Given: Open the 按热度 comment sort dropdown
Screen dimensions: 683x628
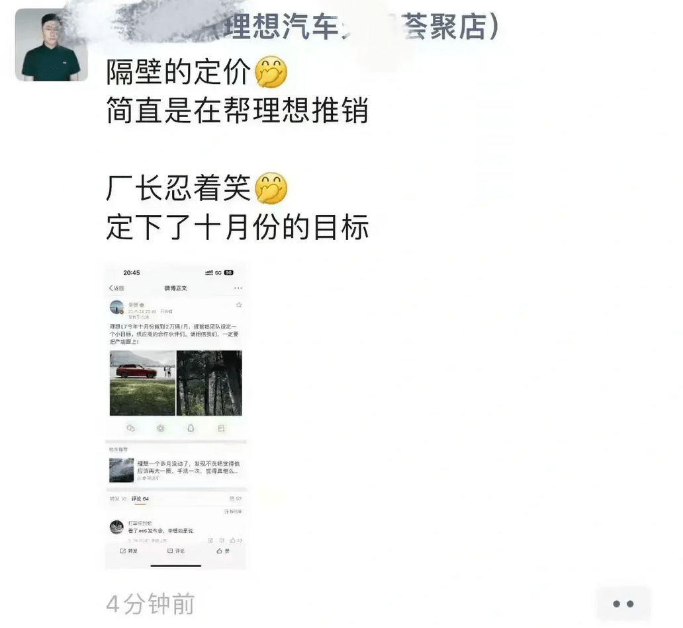Looking at the screenshot, I should pos(233,512).
